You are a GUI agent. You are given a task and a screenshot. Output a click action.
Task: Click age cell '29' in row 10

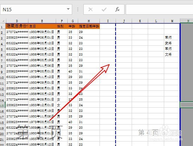73,77
